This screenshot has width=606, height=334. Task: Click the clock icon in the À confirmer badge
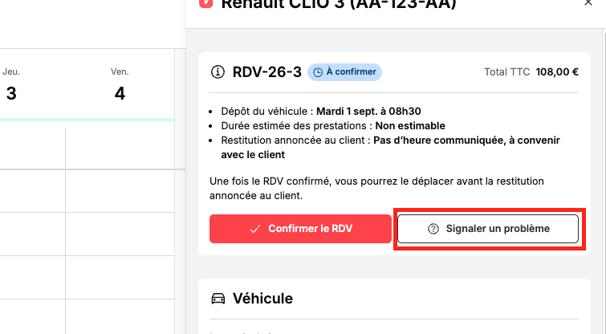click(x=318, y=72)
